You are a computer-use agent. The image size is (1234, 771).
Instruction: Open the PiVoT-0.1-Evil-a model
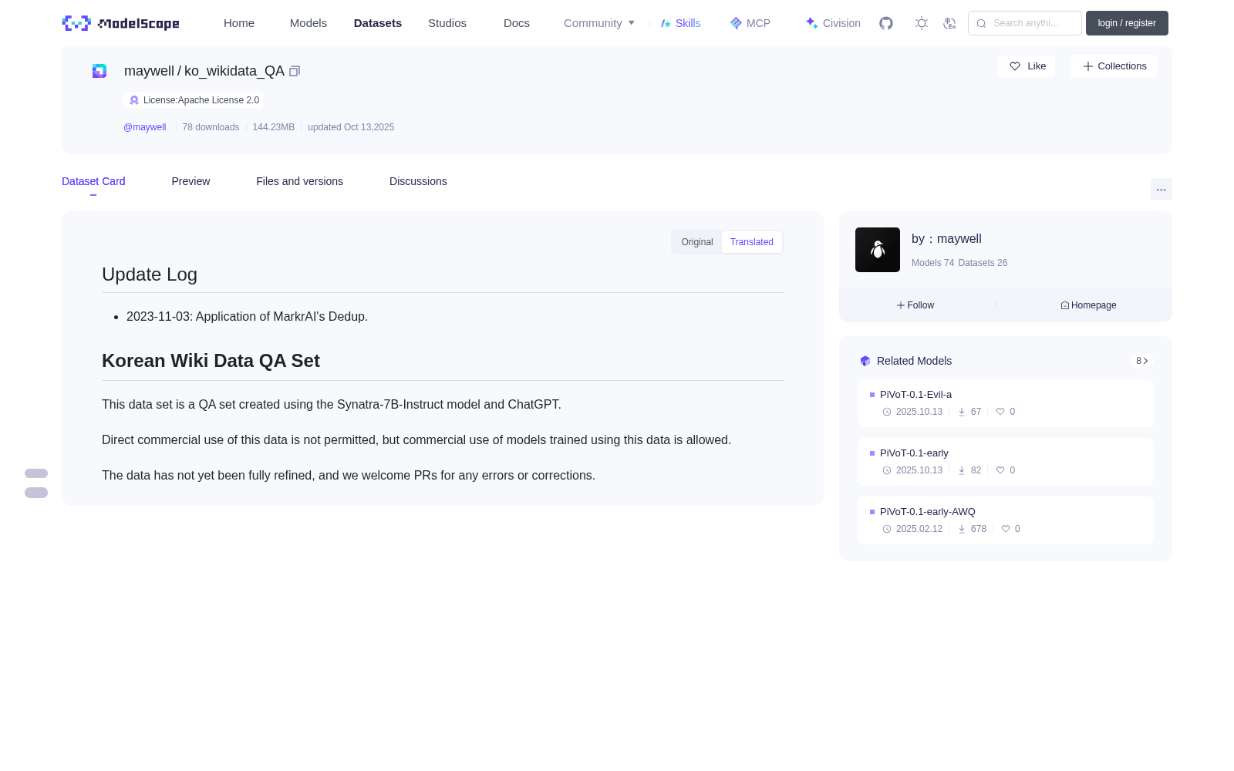[x=915, y=395]
